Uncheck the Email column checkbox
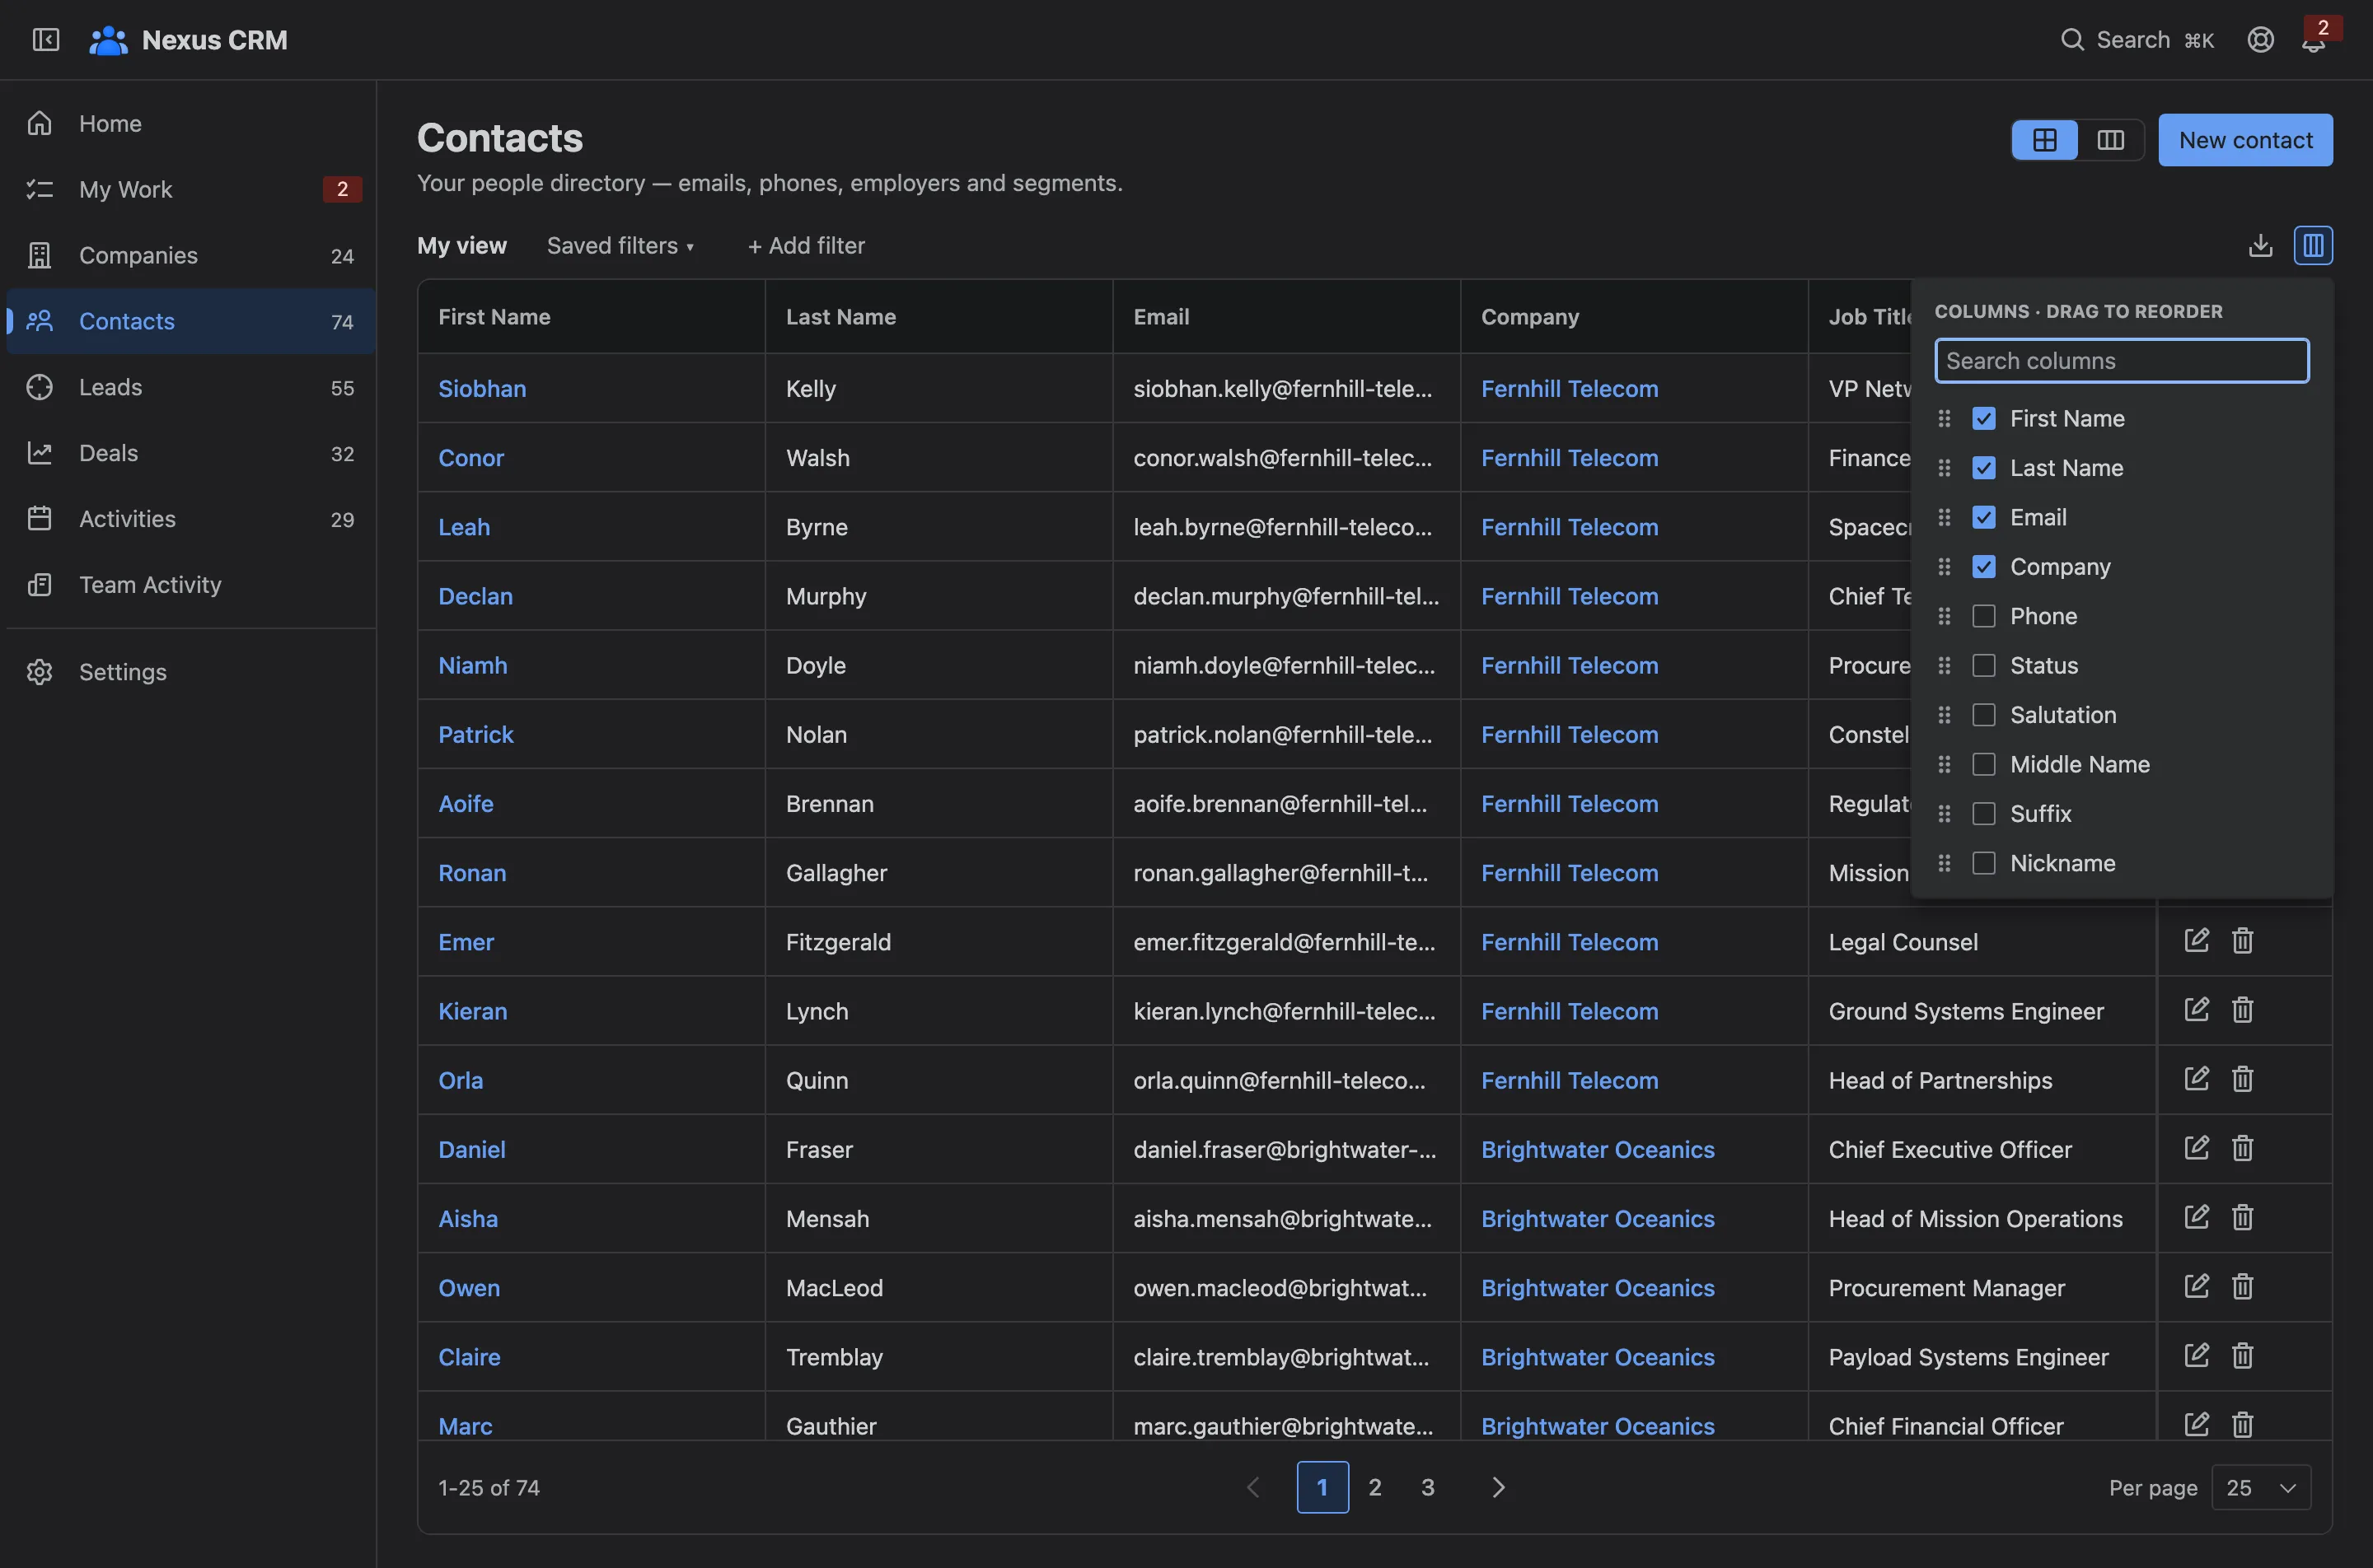The height and width of the screenshot is (1568, 2373). click(x=1984, y=517)
